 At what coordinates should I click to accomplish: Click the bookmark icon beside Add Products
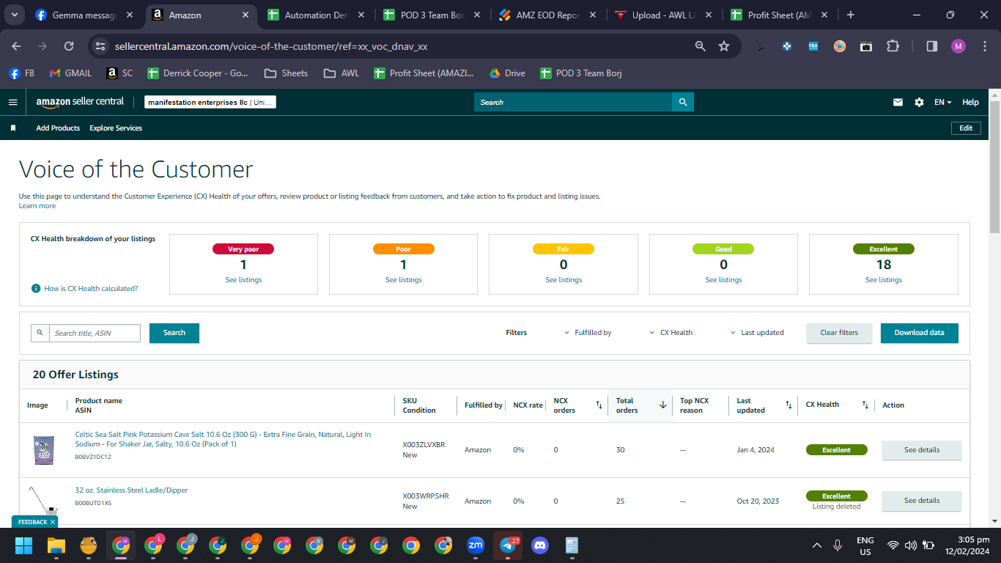click(13, 128)
